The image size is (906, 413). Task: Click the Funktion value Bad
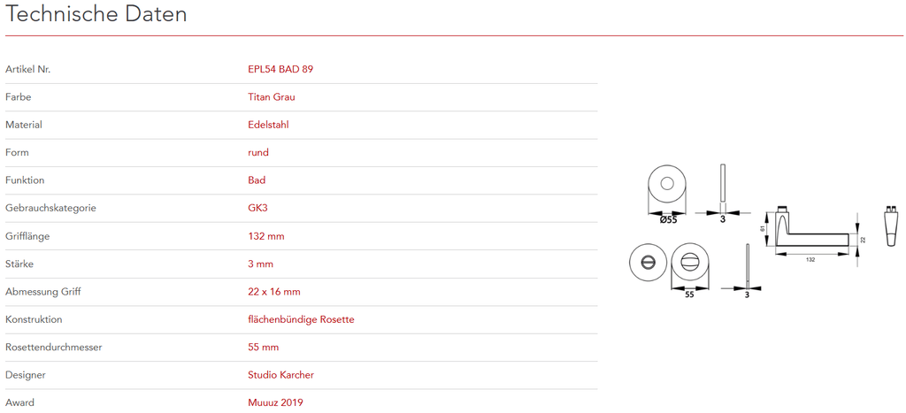(x=257, y=180)
